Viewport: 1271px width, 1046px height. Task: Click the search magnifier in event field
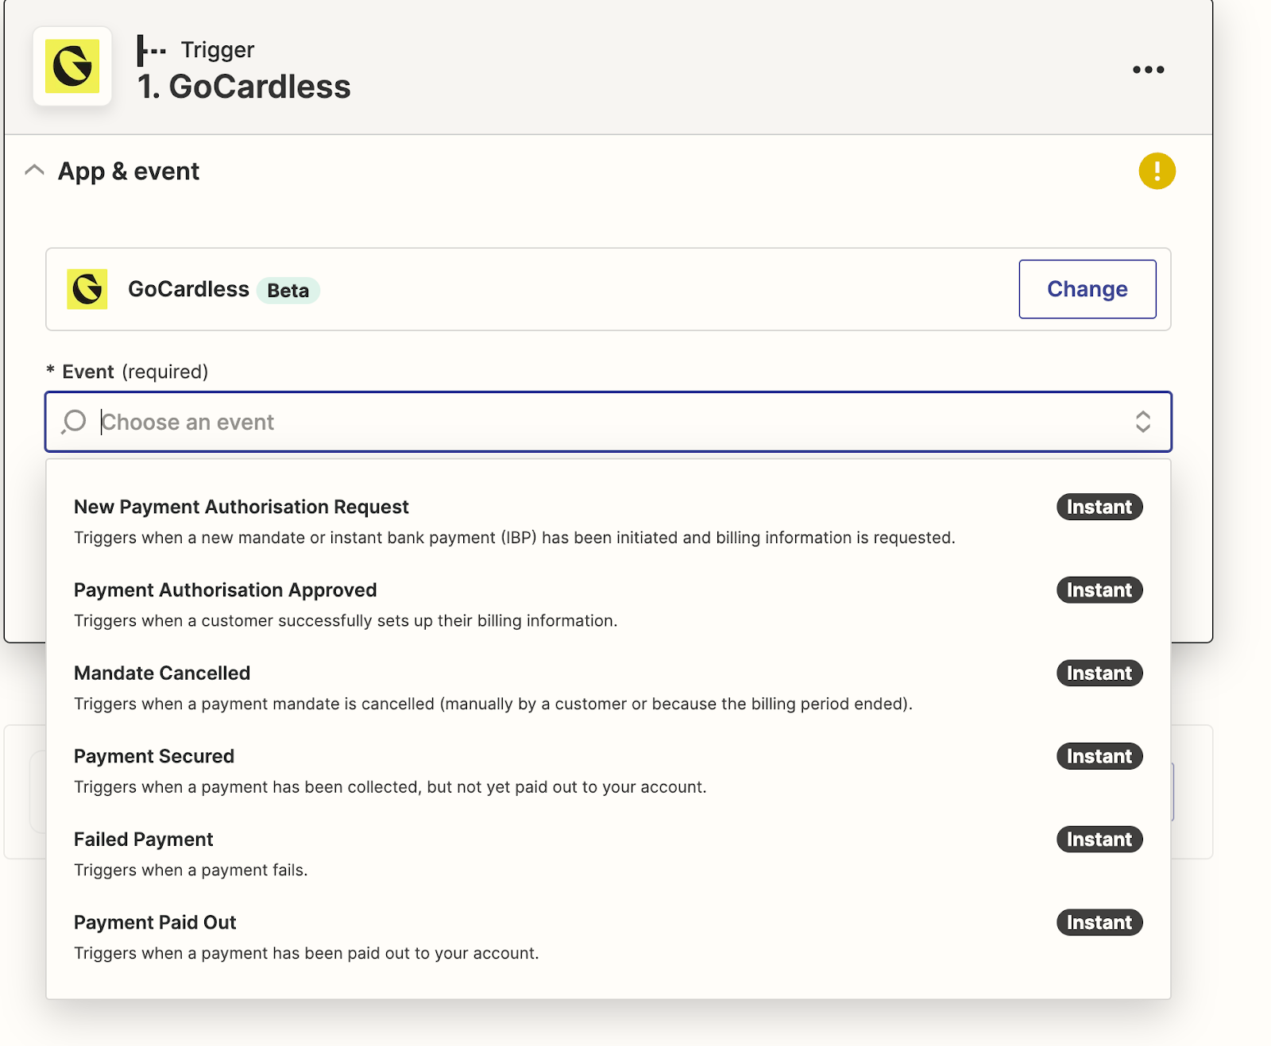(74, 422)
